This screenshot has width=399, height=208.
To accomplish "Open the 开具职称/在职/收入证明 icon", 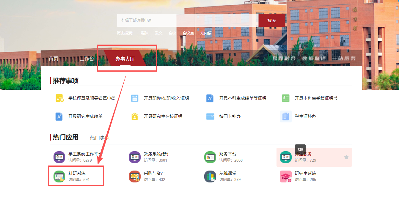I will 135,98.
